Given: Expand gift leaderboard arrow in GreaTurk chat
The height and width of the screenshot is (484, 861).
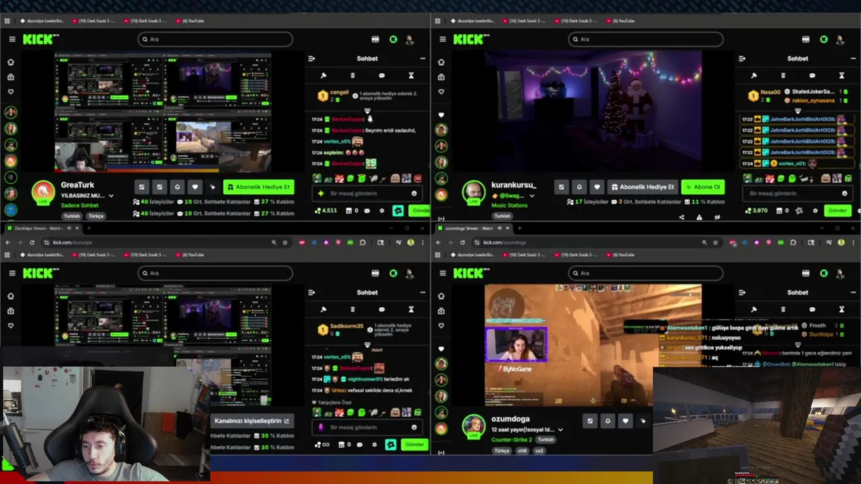Looking at the screenshot, I should [x=367, y=110].
